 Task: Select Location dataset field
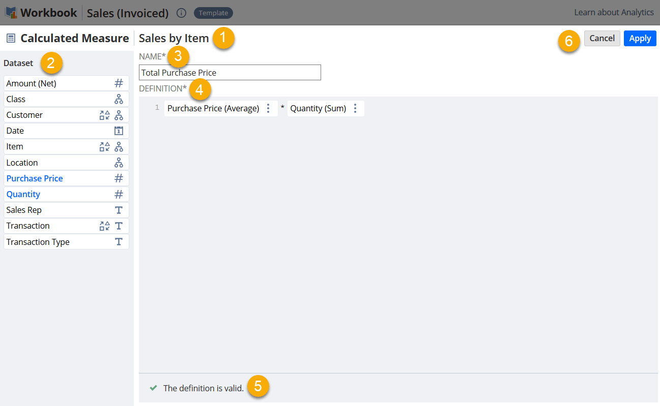point(66,163)
